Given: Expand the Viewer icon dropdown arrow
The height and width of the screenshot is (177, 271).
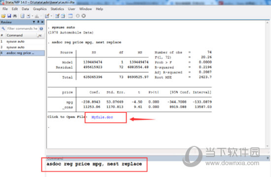Looking at the screenshot, I should (x=33, y=16).
